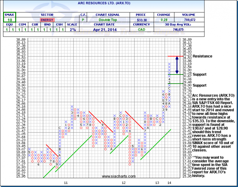Viewport: 238px width, 187px height.
Task: Click the upper Support label near 30.67
Action: tap(199, 74)
